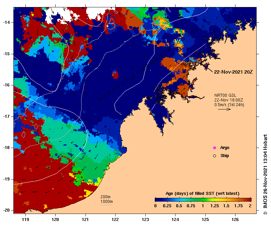The width and height of the screenshot is (271, 225).
Task: Click the '0.5' colorbar tick label
Action: click(179, 206)
